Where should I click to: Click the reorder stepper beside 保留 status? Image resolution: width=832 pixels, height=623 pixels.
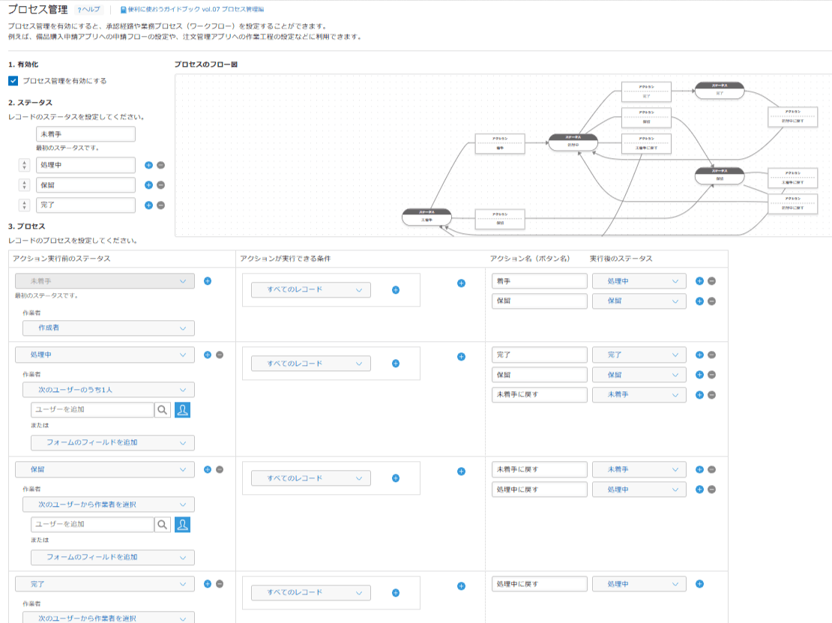click(x=25, y=185)
